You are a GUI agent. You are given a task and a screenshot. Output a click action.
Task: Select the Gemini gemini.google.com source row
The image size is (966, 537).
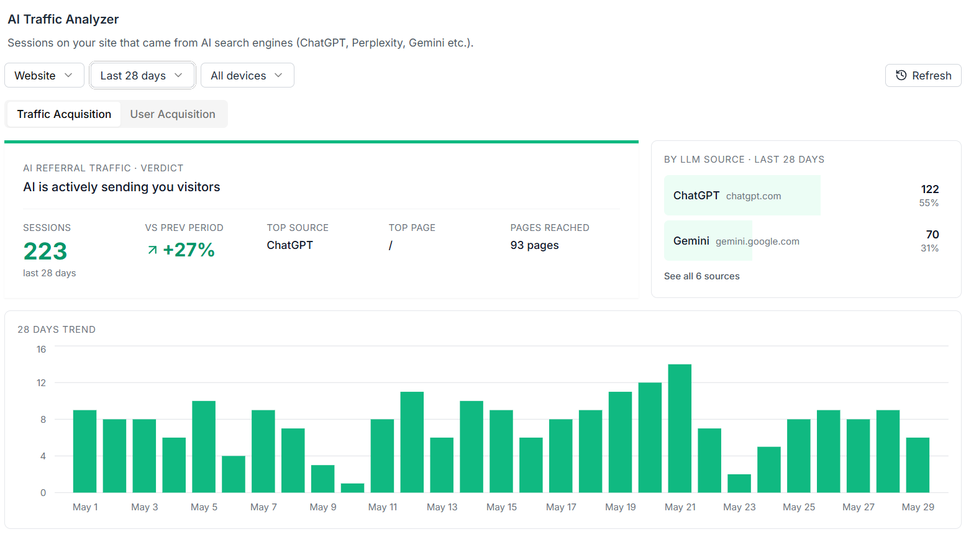[806, 241]
